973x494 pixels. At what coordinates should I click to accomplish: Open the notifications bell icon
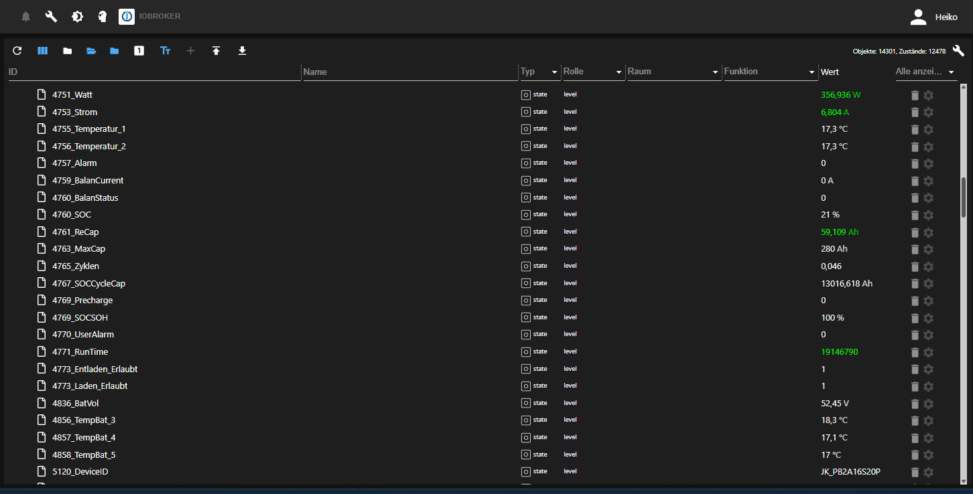(x=25, y=17)
